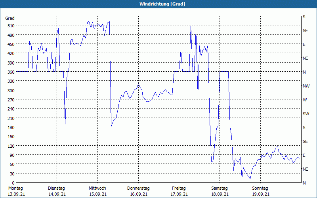This screenshot has height=198, width=317.
Task: Click the Freitag day label
Action: [x=179, y=188]
